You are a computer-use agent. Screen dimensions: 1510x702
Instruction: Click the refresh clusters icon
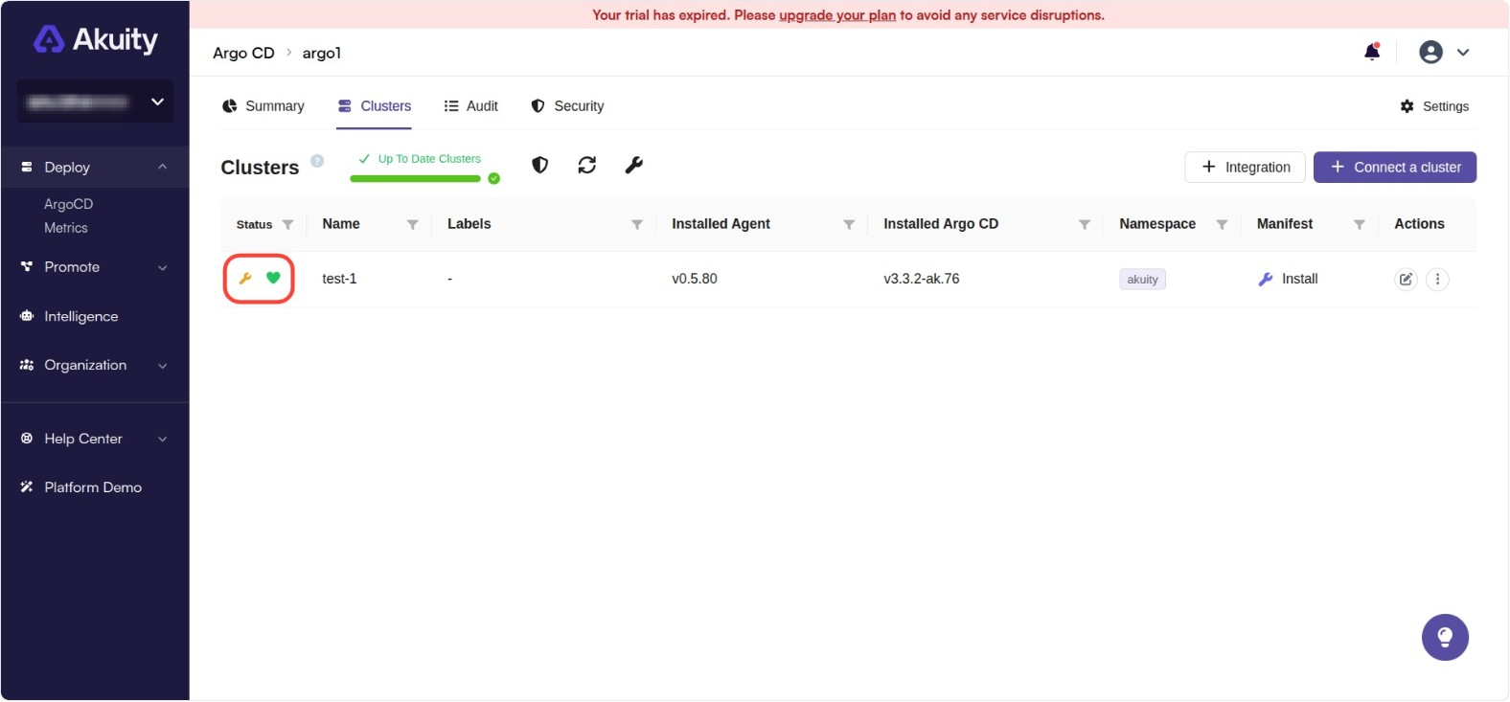tap(587, 165)
